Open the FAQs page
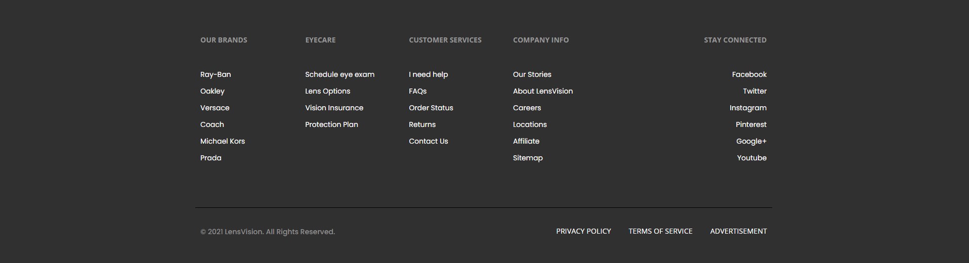 [417, 91]
